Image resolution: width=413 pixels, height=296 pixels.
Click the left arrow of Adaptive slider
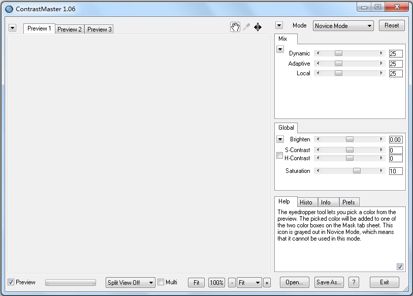point(318,63)
